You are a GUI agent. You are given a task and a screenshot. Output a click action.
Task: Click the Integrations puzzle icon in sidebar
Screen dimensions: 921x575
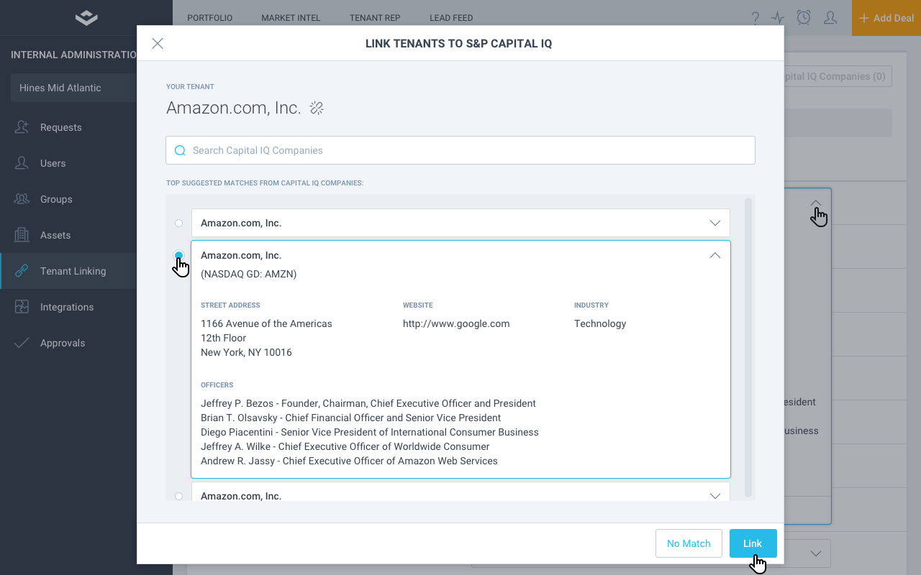click(22, 307)
